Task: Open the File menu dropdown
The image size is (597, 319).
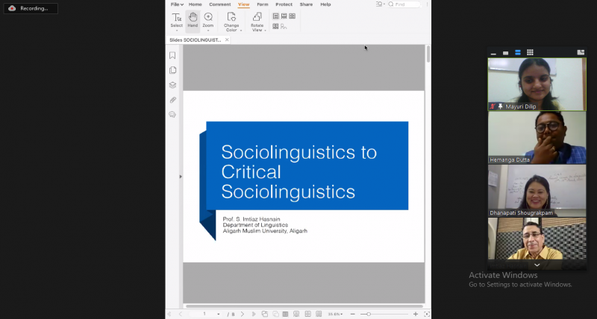Action: tap(177, 4)
